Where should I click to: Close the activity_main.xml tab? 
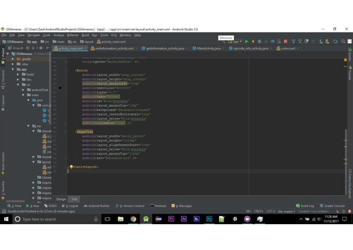pyautogui.click(x=85, y=49)
